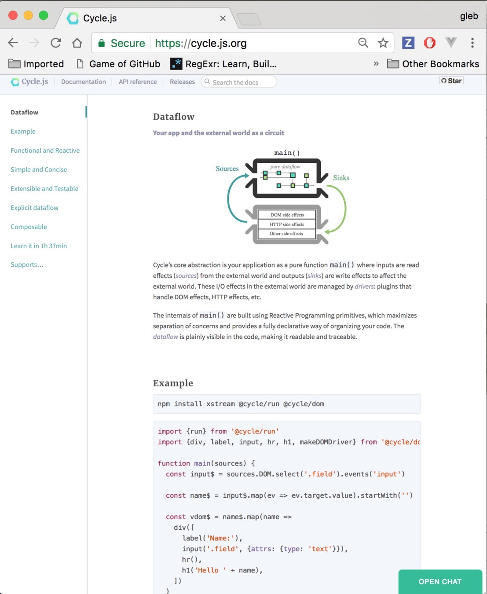Click the address bar URL
487x594 pixels.
click(x=201, y=43)
